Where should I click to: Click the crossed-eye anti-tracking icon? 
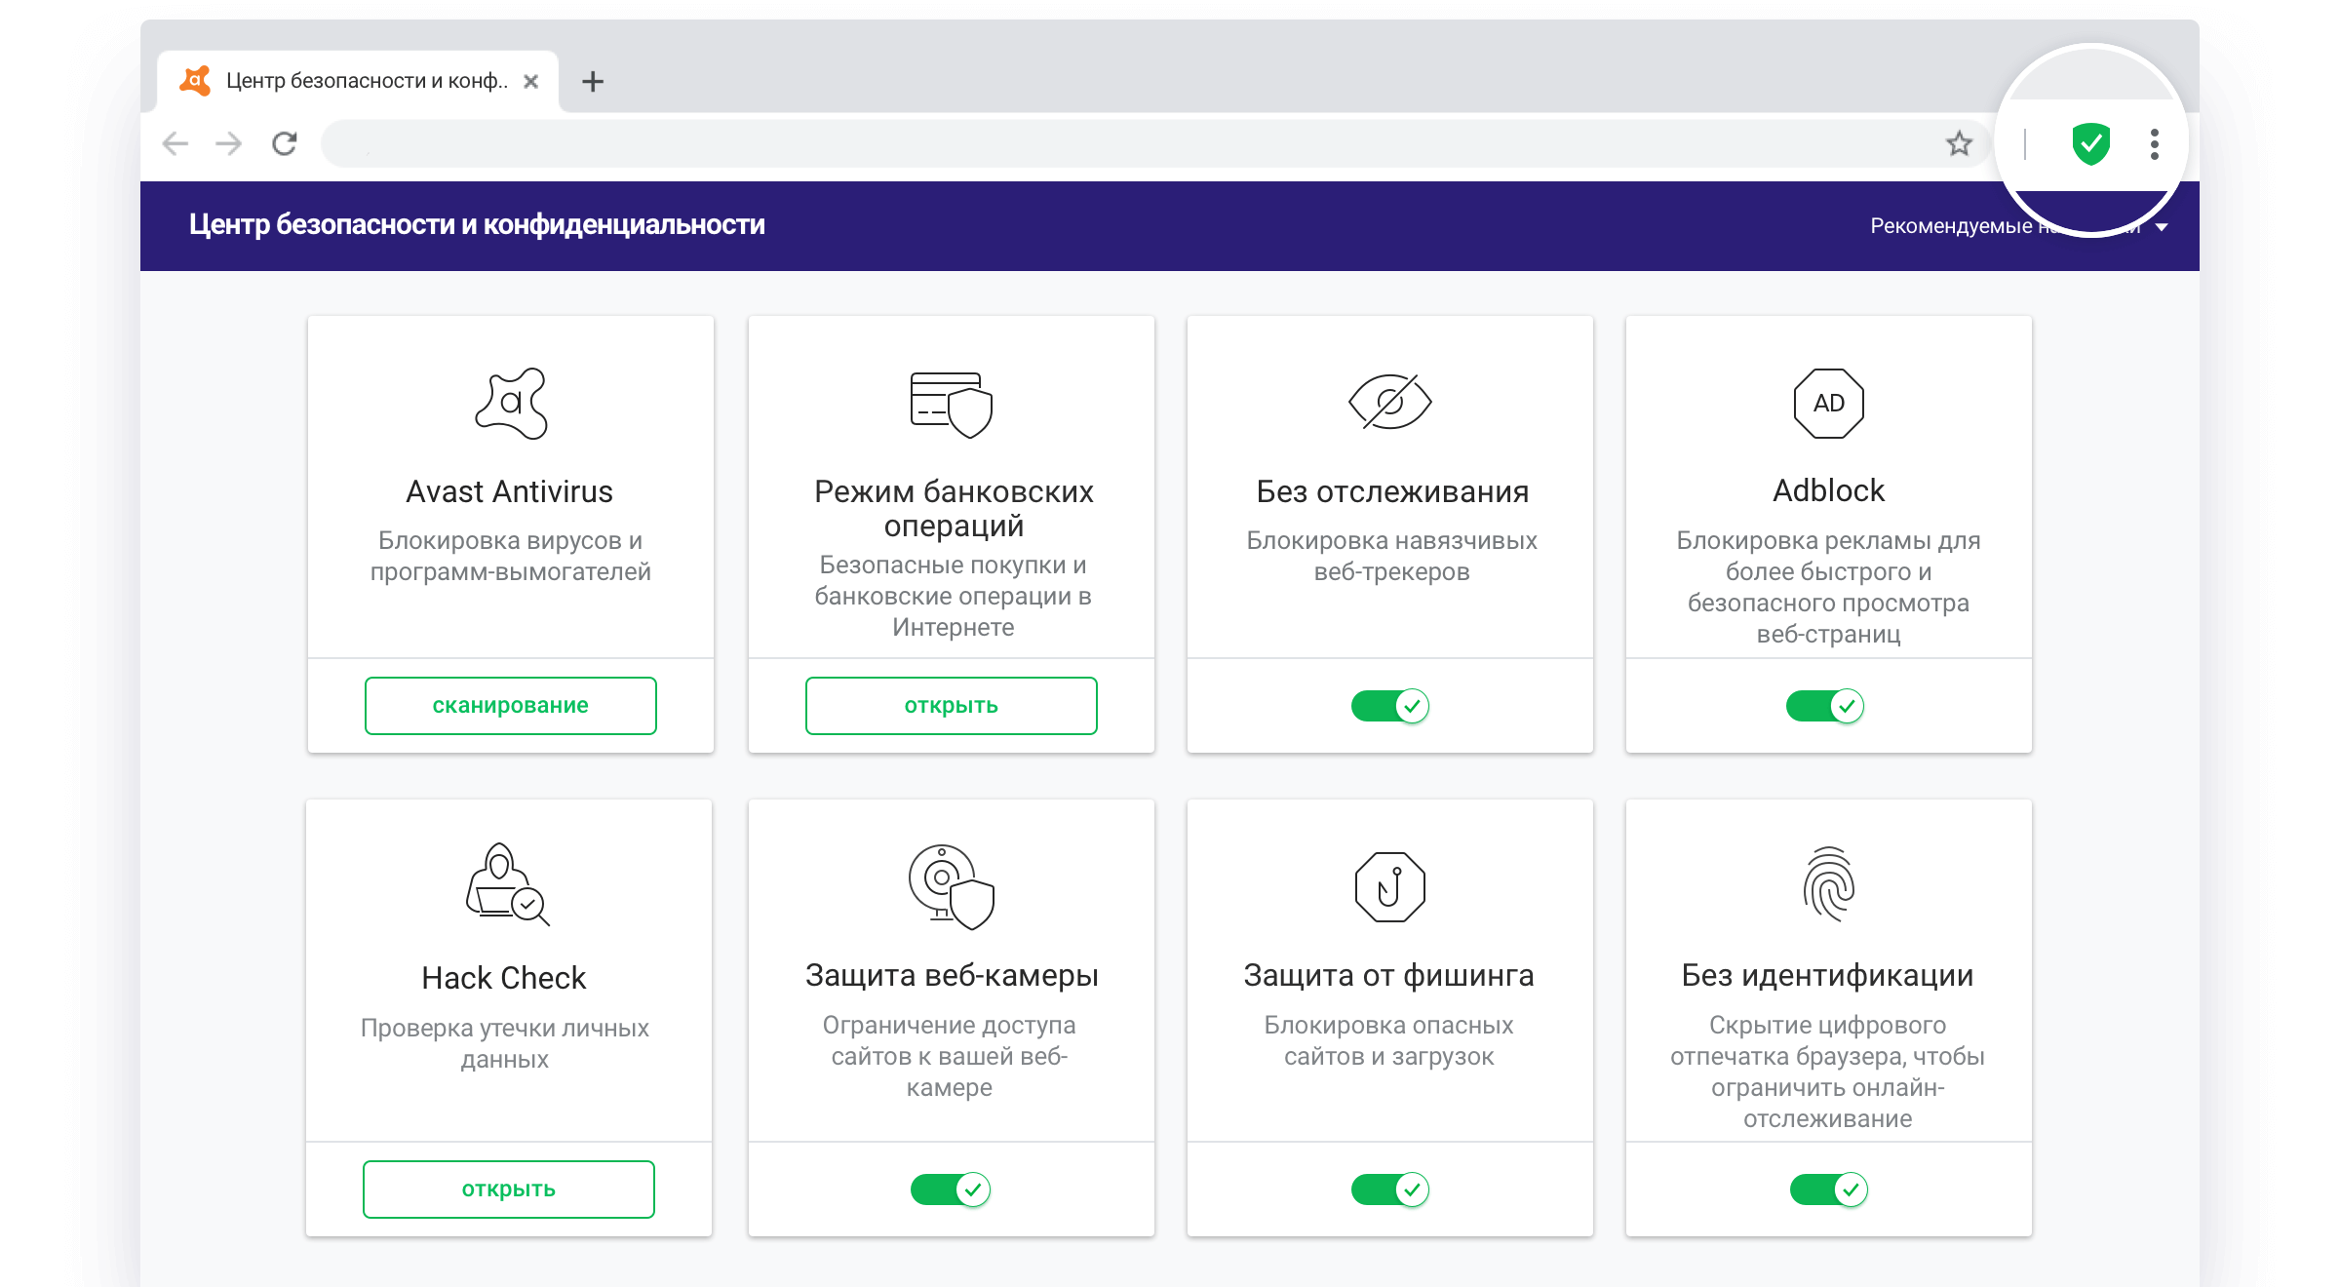(x=1389, y=402)
